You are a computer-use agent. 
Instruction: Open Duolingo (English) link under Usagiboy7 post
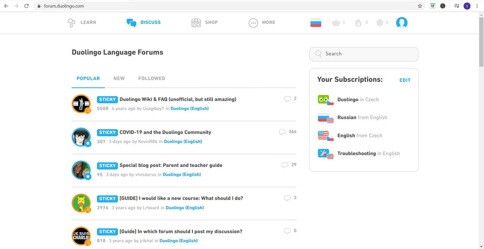[x=190, y=109]
